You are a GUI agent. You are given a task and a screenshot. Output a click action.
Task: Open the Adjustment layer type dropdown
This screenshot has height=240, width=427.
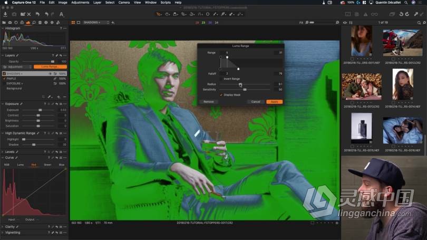pyautogui.click(x=17, y=67)
